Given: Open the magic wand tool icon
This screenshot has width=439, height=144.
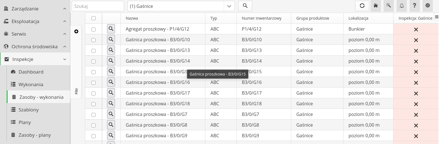Looking at the screenshot, I should [388, 6].
